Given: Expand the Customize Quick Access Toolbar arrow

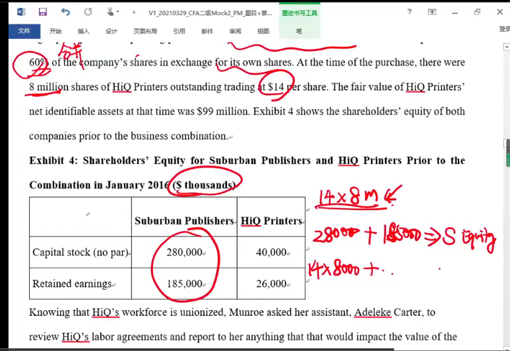Looking at the screenshot, I should pos(133,12).
